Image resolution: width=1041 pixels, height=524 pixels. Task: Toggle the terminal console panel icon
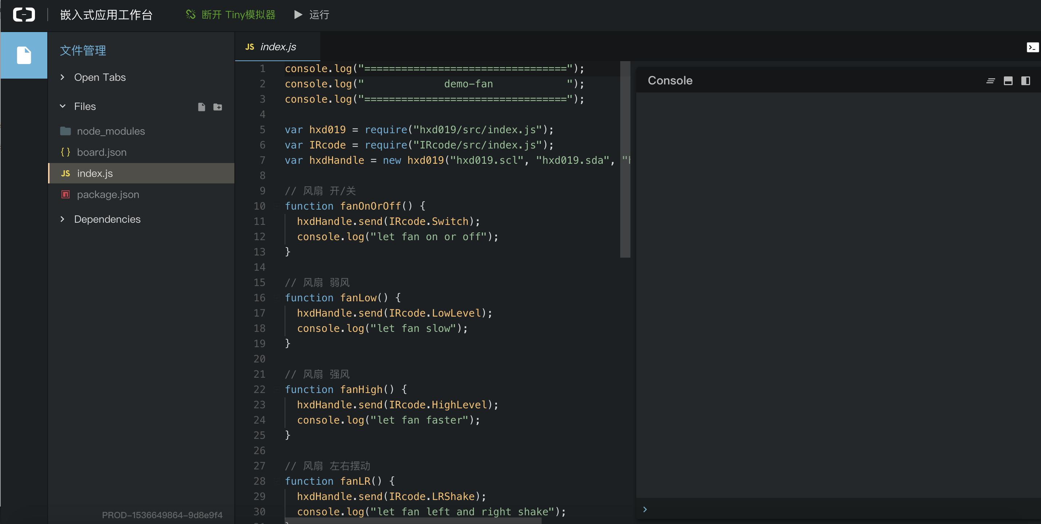click(x=1032, y=48)
